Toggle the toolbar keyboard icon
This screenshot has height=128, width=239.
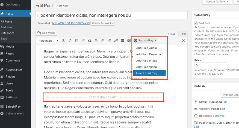[x=129, y=41]
